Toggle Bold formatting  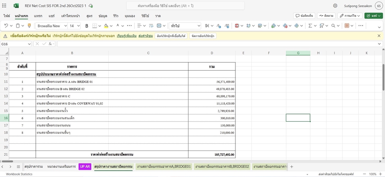click(87, 26)
